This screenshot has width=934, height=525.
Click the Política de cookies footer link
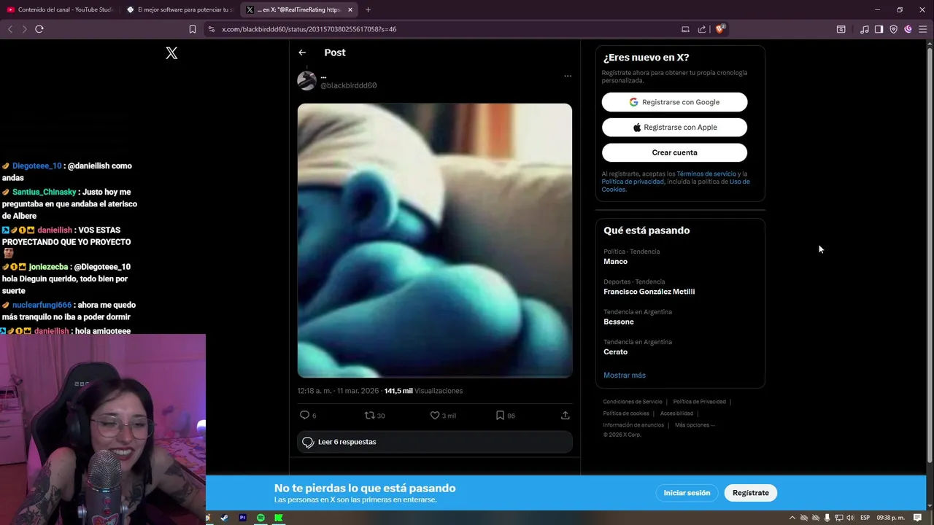click(626, 413)
